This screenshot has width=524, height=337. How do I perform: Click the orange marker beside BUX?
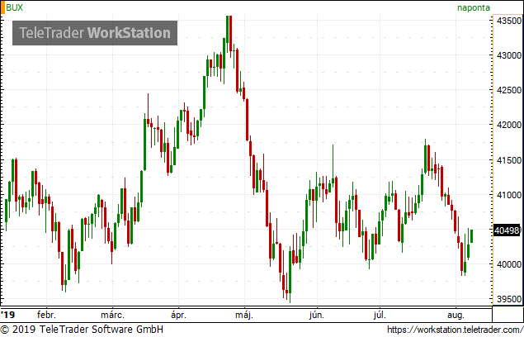point(2,7)
